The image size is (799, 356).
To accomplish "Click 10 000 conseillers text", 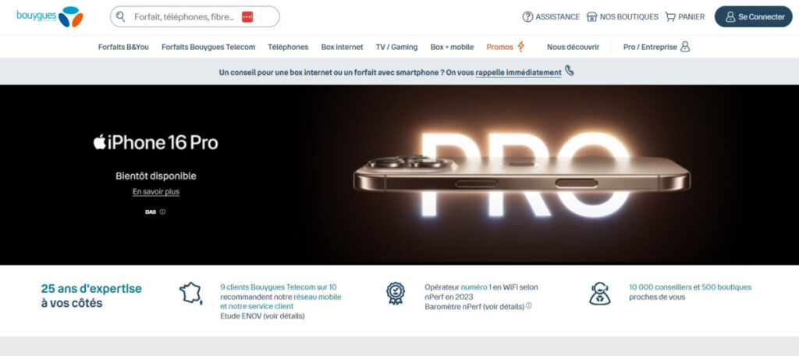I will pyautogui.click(x=660, y=287).
